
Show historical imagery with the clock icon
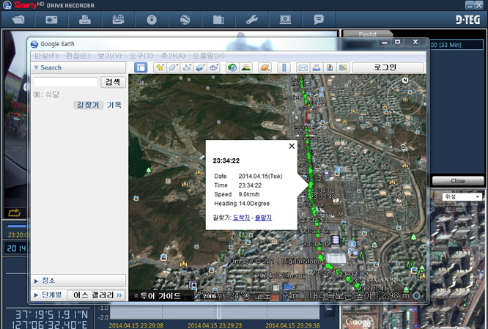(x=232, y=67)
